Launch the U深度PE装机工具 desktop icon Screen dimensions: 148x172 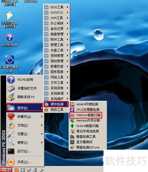point(9,64)
